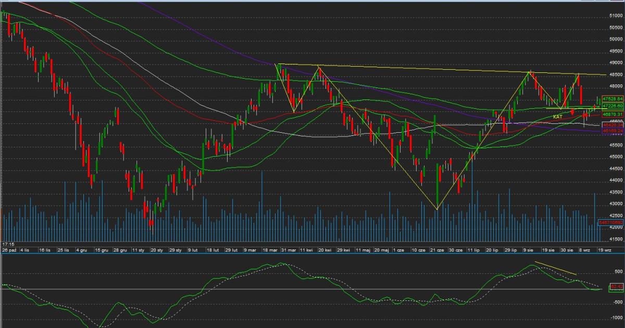Click the 500 level on oscillator scale
This screenshot has height=328, width=625.
[x=618, y=271]
